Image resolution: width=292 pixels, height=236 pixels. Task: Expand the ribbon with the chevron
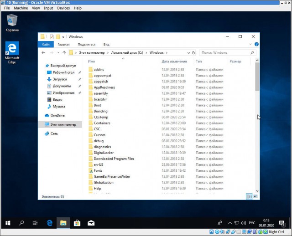pyautogui.click(x=250, y=44)
